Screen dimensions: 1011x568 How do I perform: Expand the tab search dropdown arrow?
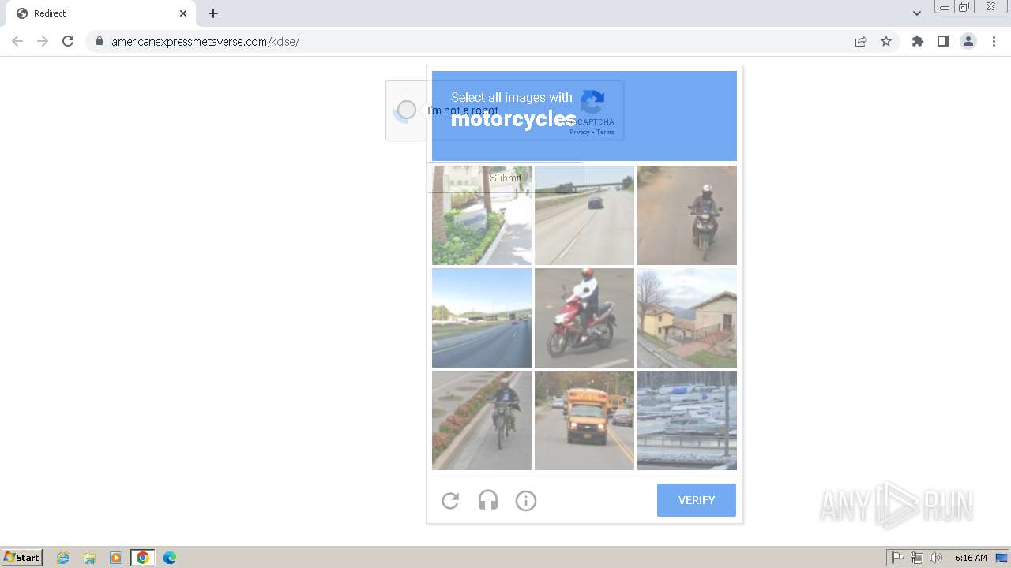[917, 13]
